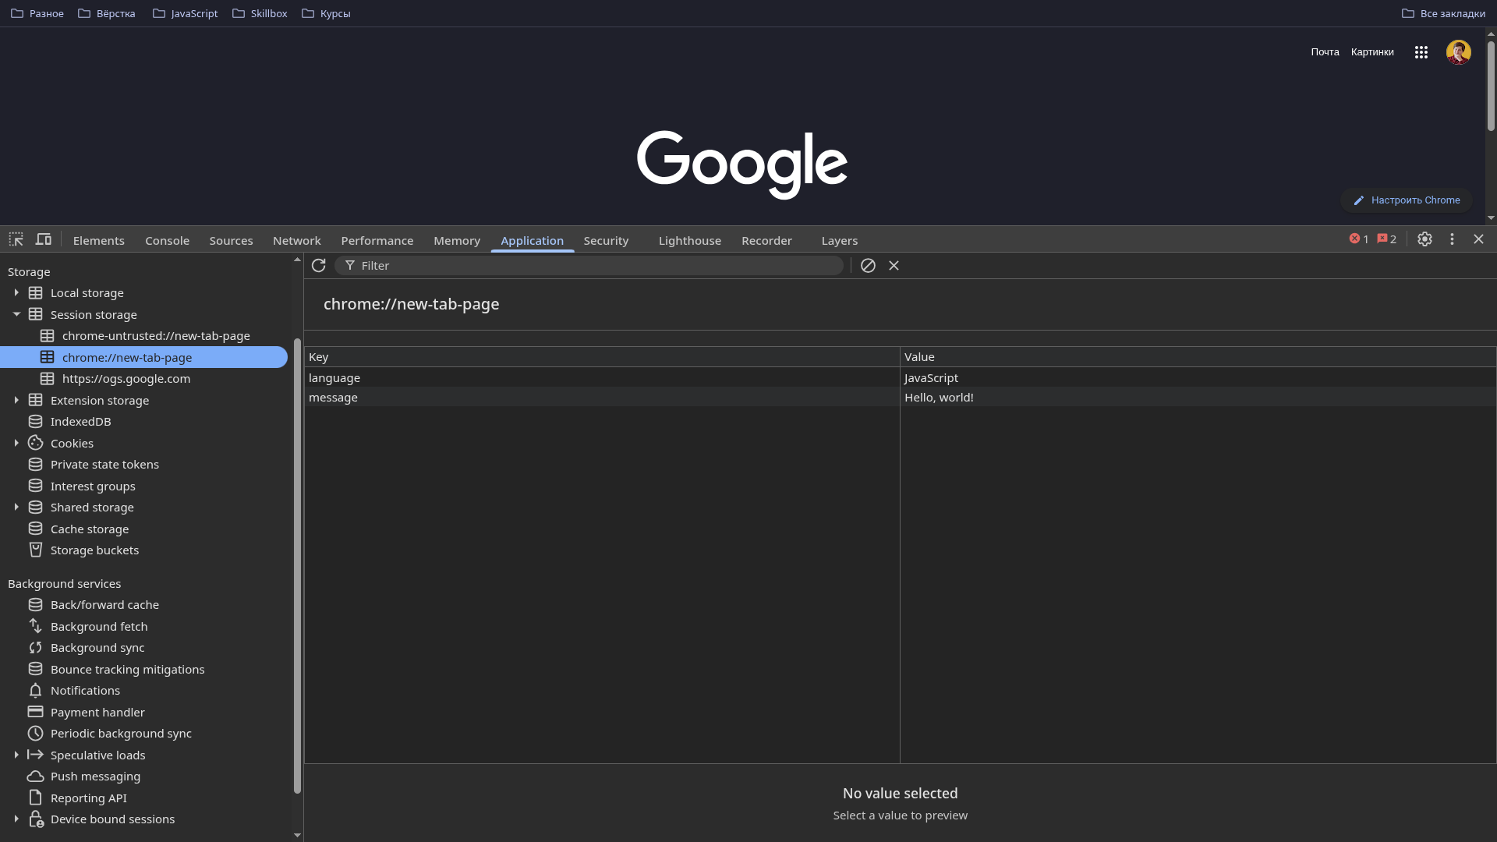Click the delete selected entry X icon
Screen dimensions: 1497x842
[894, 266]
